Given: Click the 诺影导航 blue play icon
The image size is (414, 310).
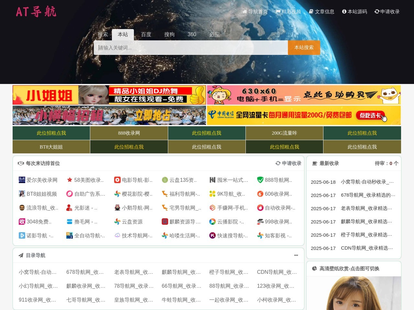Looking at the screenshot, I should [22, 235].
